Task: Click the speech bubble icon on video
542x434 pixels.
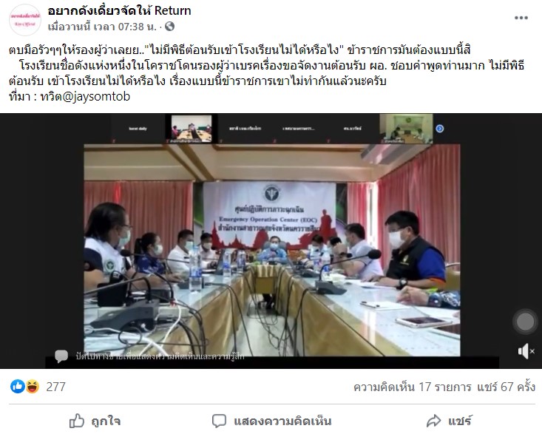Action: point(61,356)
